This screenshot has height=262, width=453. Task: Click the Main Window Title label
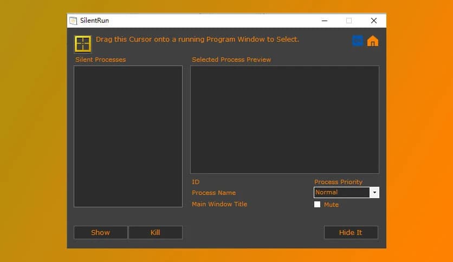(219, 204)
